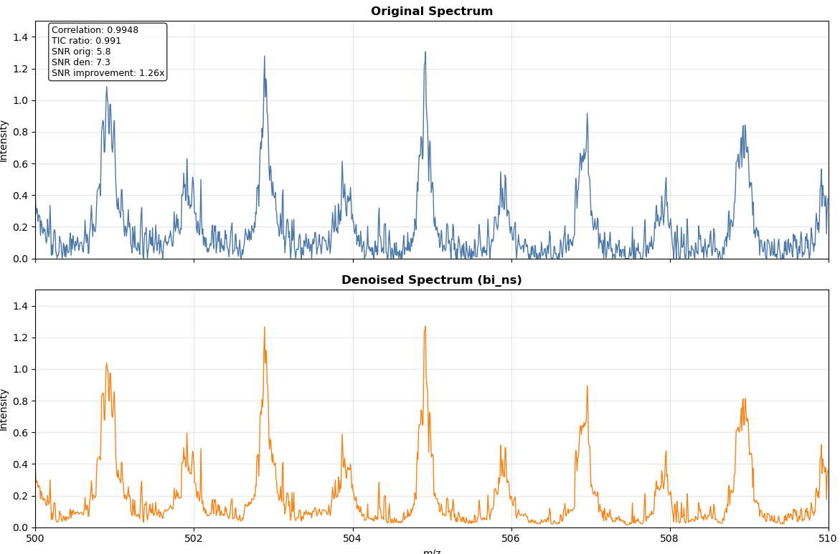This screenshot has height=554, width=840.
Task: Click the 1.0 tick on the original spectrum
Action: click(21, 100)
